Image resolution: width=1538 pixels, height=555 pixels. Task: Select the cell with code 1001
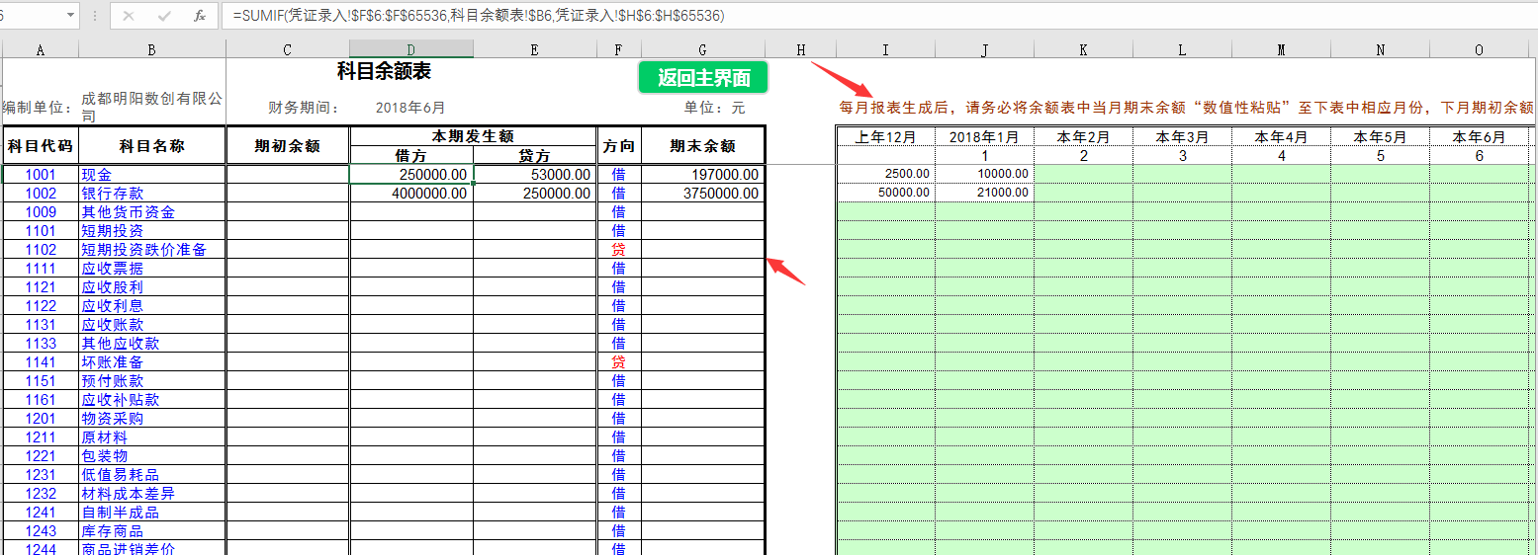click(41, 175)
